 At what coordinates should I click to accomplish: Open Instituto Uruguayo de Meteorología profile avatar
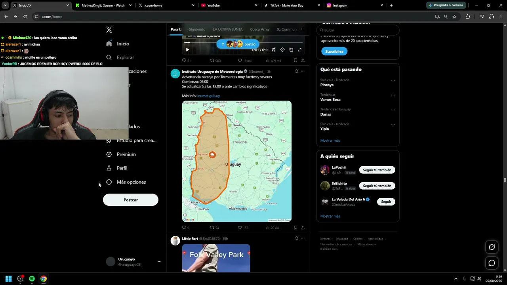(175, 74)
